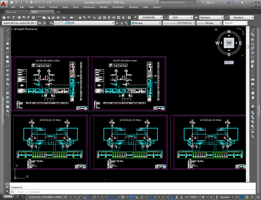This screenshot has height=200, width=261.
Task: Open Layer Properties Manager toolbar icon
Action: point(51,23)
